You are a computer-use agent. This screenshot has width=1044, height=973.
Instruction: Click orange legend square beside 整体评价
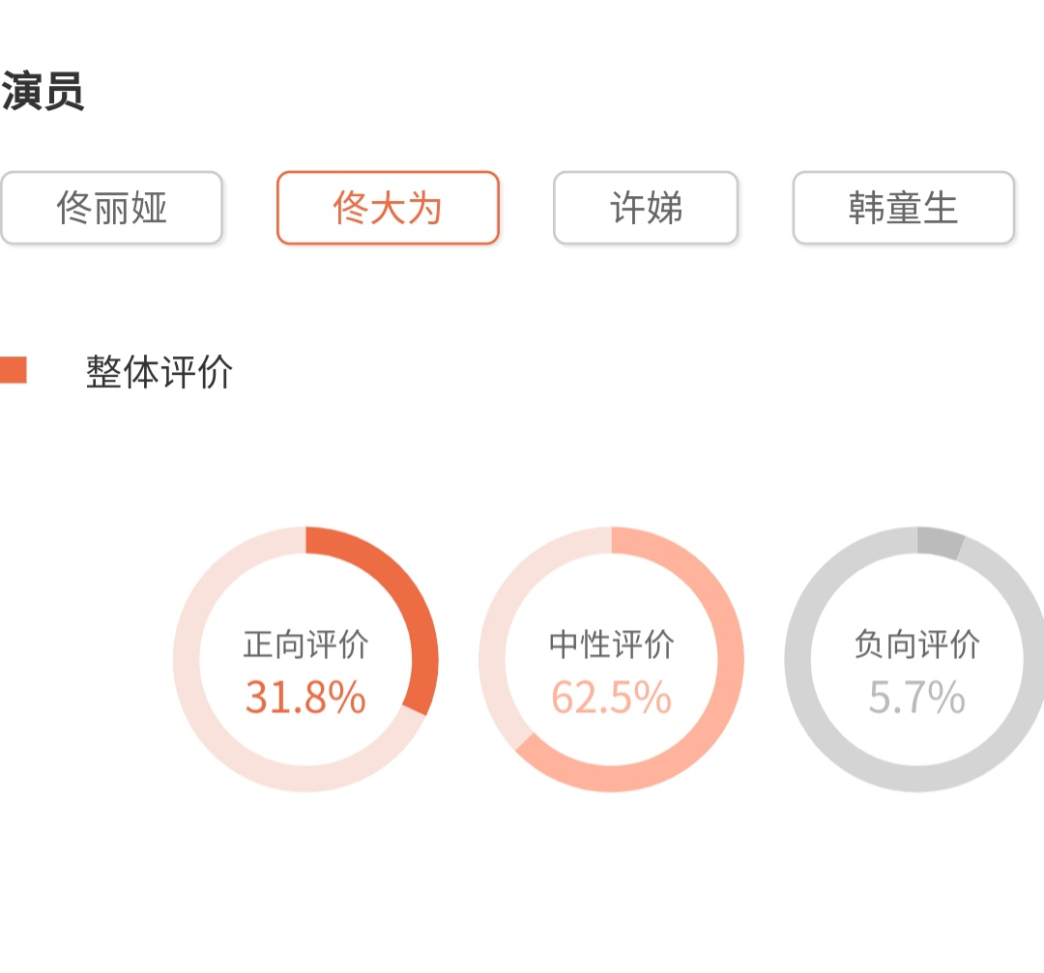pyautogui.click(x=13, y=370)
